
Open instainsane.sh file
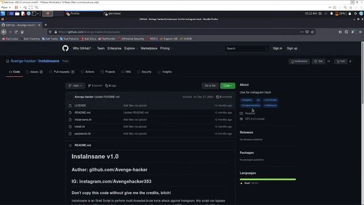click(x=83, y=120)
